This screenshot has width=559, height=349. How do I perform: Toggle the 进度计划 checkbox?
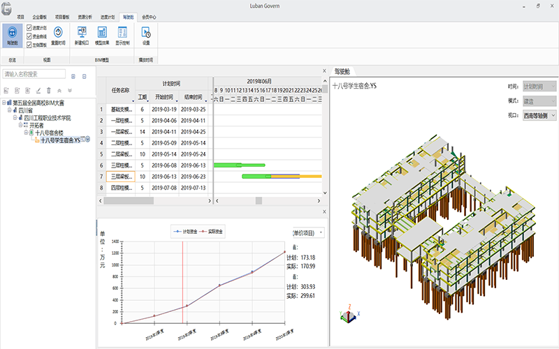pyautogui.click(x=29, y=27)
